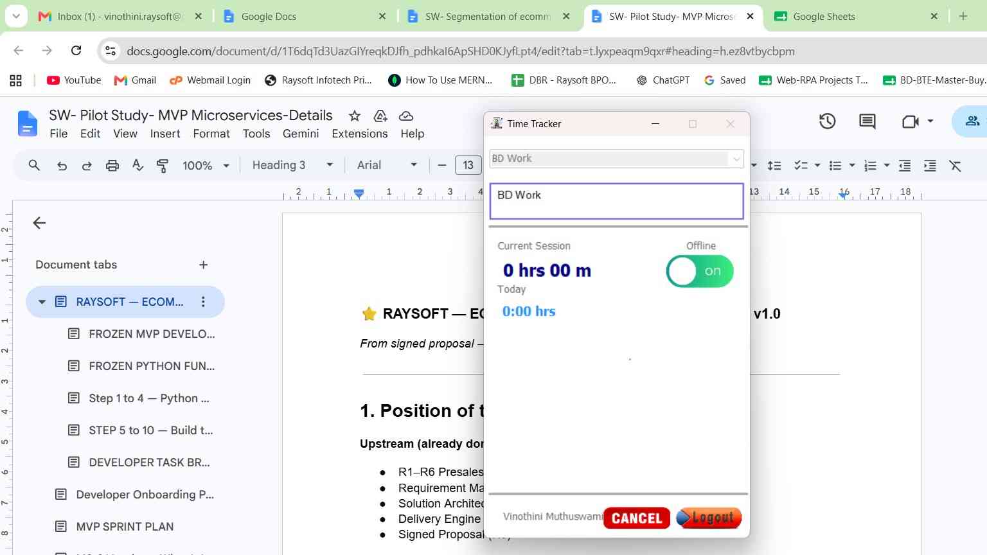The width and height of the screenshot is (987, 555).
Task: Open the zoom 100% dropdown
Action: click(206, 166)
